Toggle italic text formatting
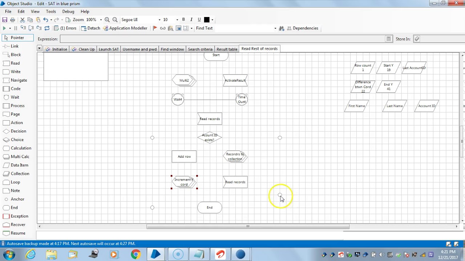The height and width of the screenshot is (261, 465). pos(191,20)
